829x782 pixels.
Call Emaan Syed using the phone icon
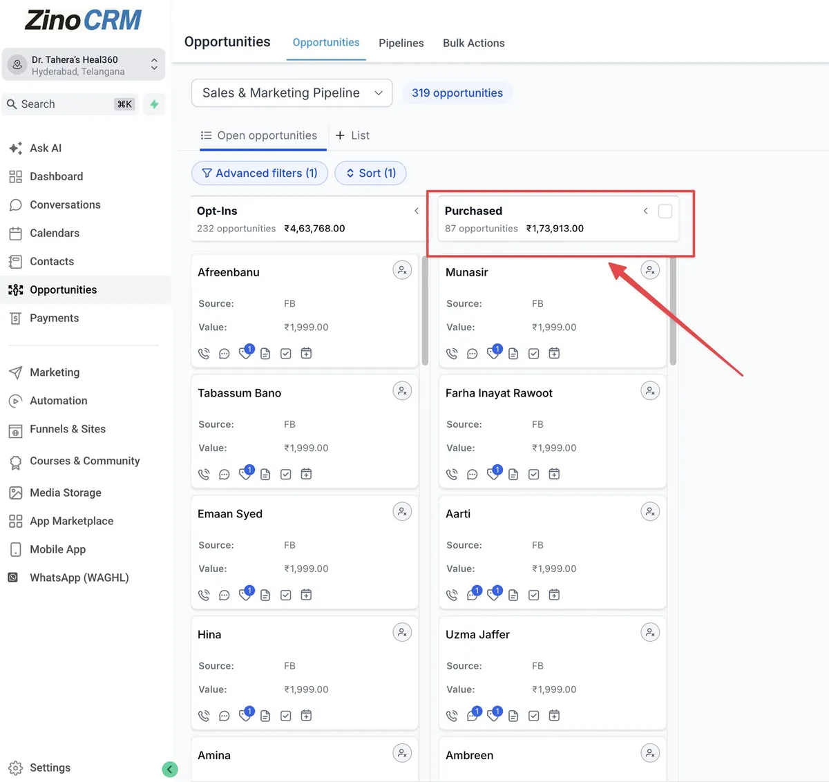204,595
